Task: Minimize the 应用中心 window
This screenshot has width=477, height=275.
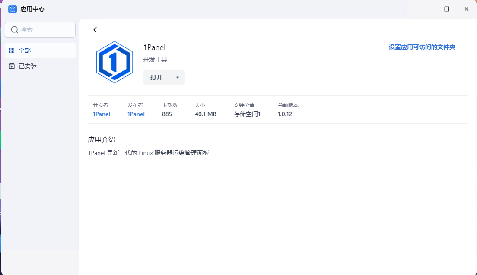Action: [427, 9]
